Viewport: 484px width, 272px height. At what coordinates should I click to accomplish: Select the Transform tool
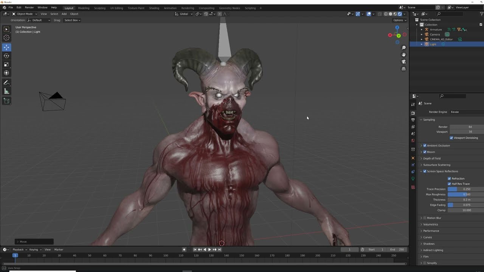(6, 73)
